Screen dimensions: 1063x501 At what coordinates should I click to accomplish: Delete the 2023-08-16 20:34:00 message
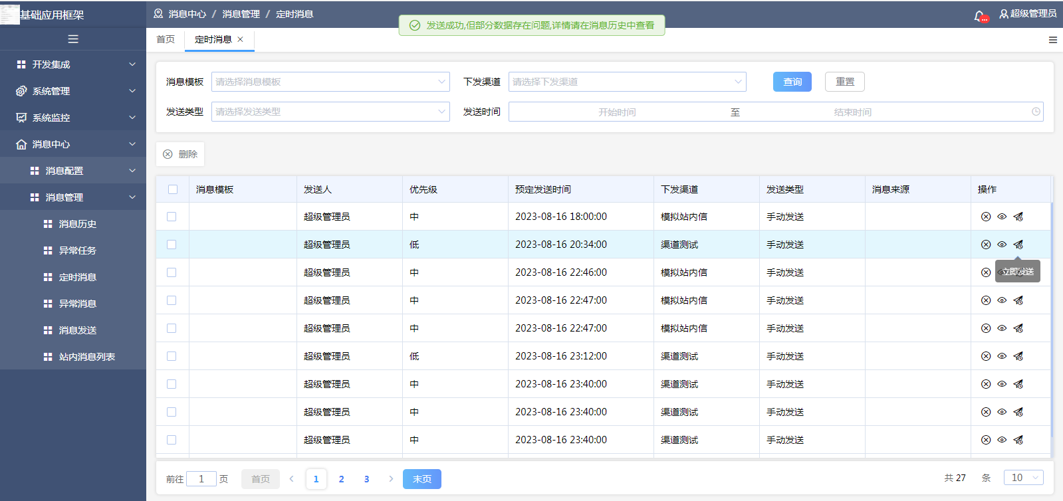click(986, 245)
